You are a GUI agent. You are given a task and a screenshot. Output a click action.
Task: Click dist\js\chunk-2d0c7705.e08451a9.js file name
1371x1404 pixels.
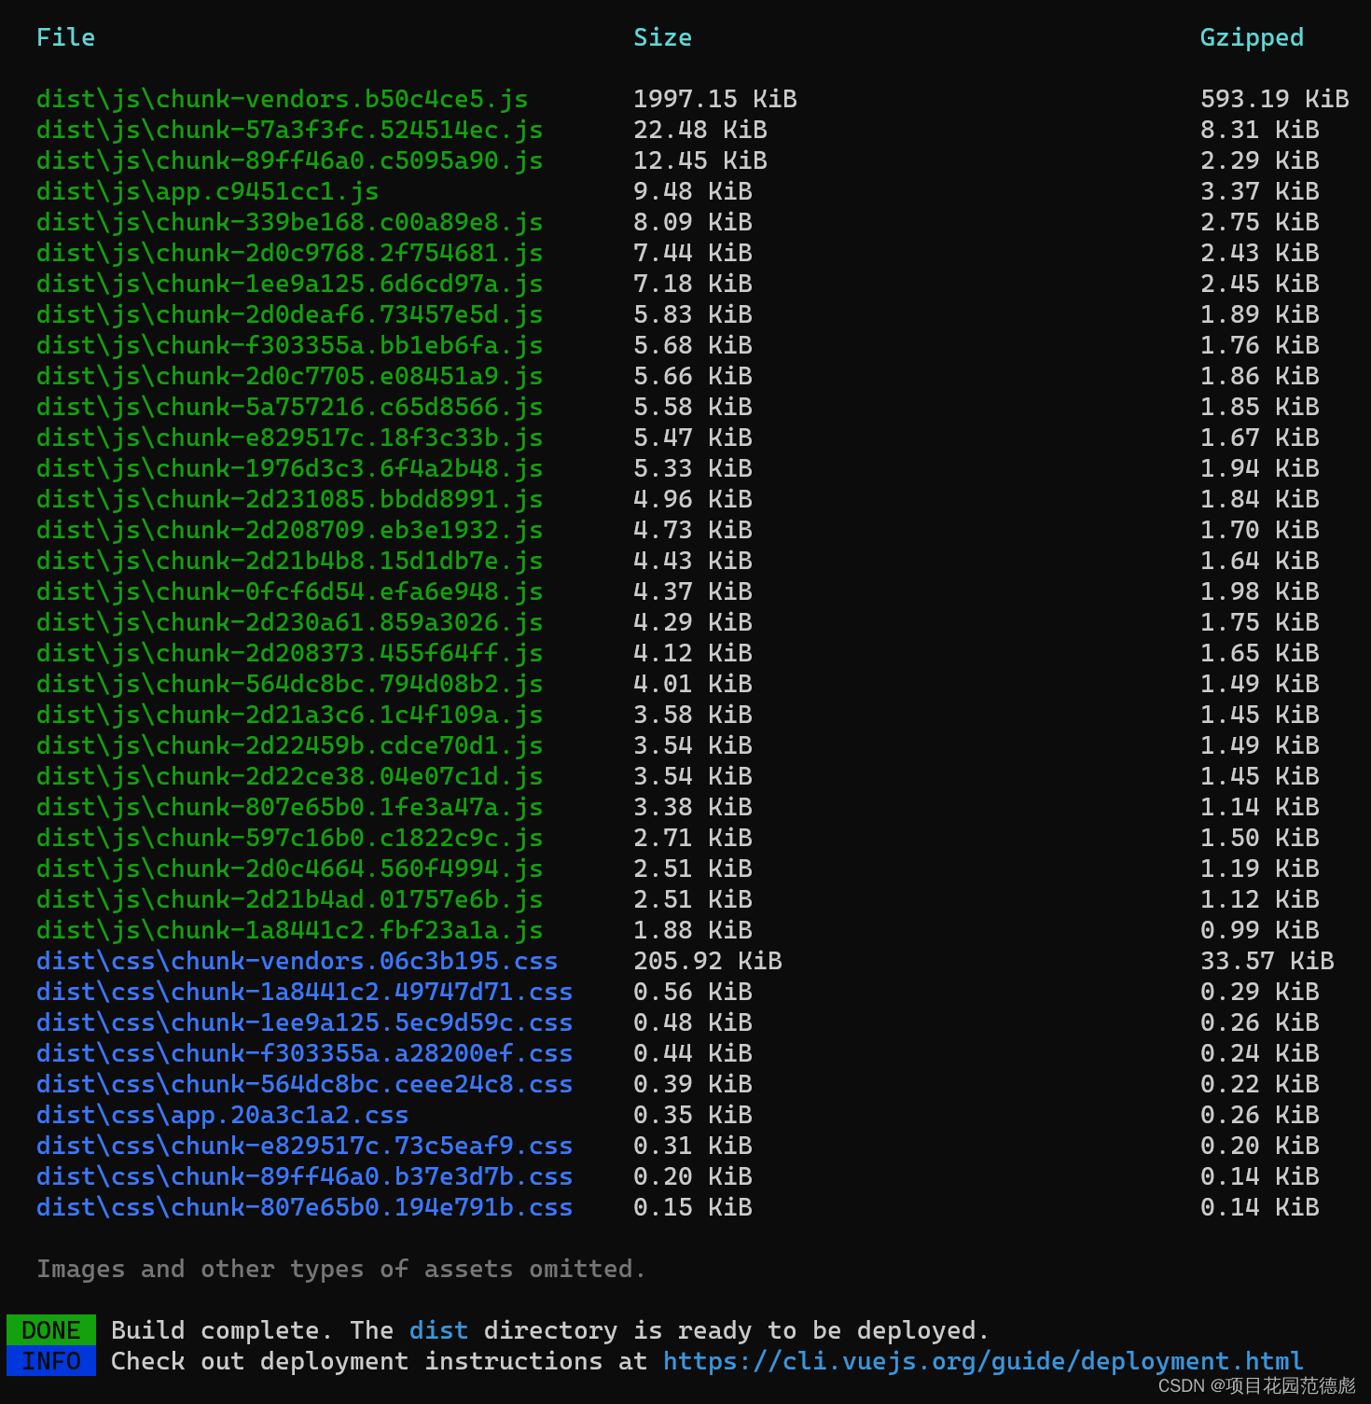tap(290, 376)
